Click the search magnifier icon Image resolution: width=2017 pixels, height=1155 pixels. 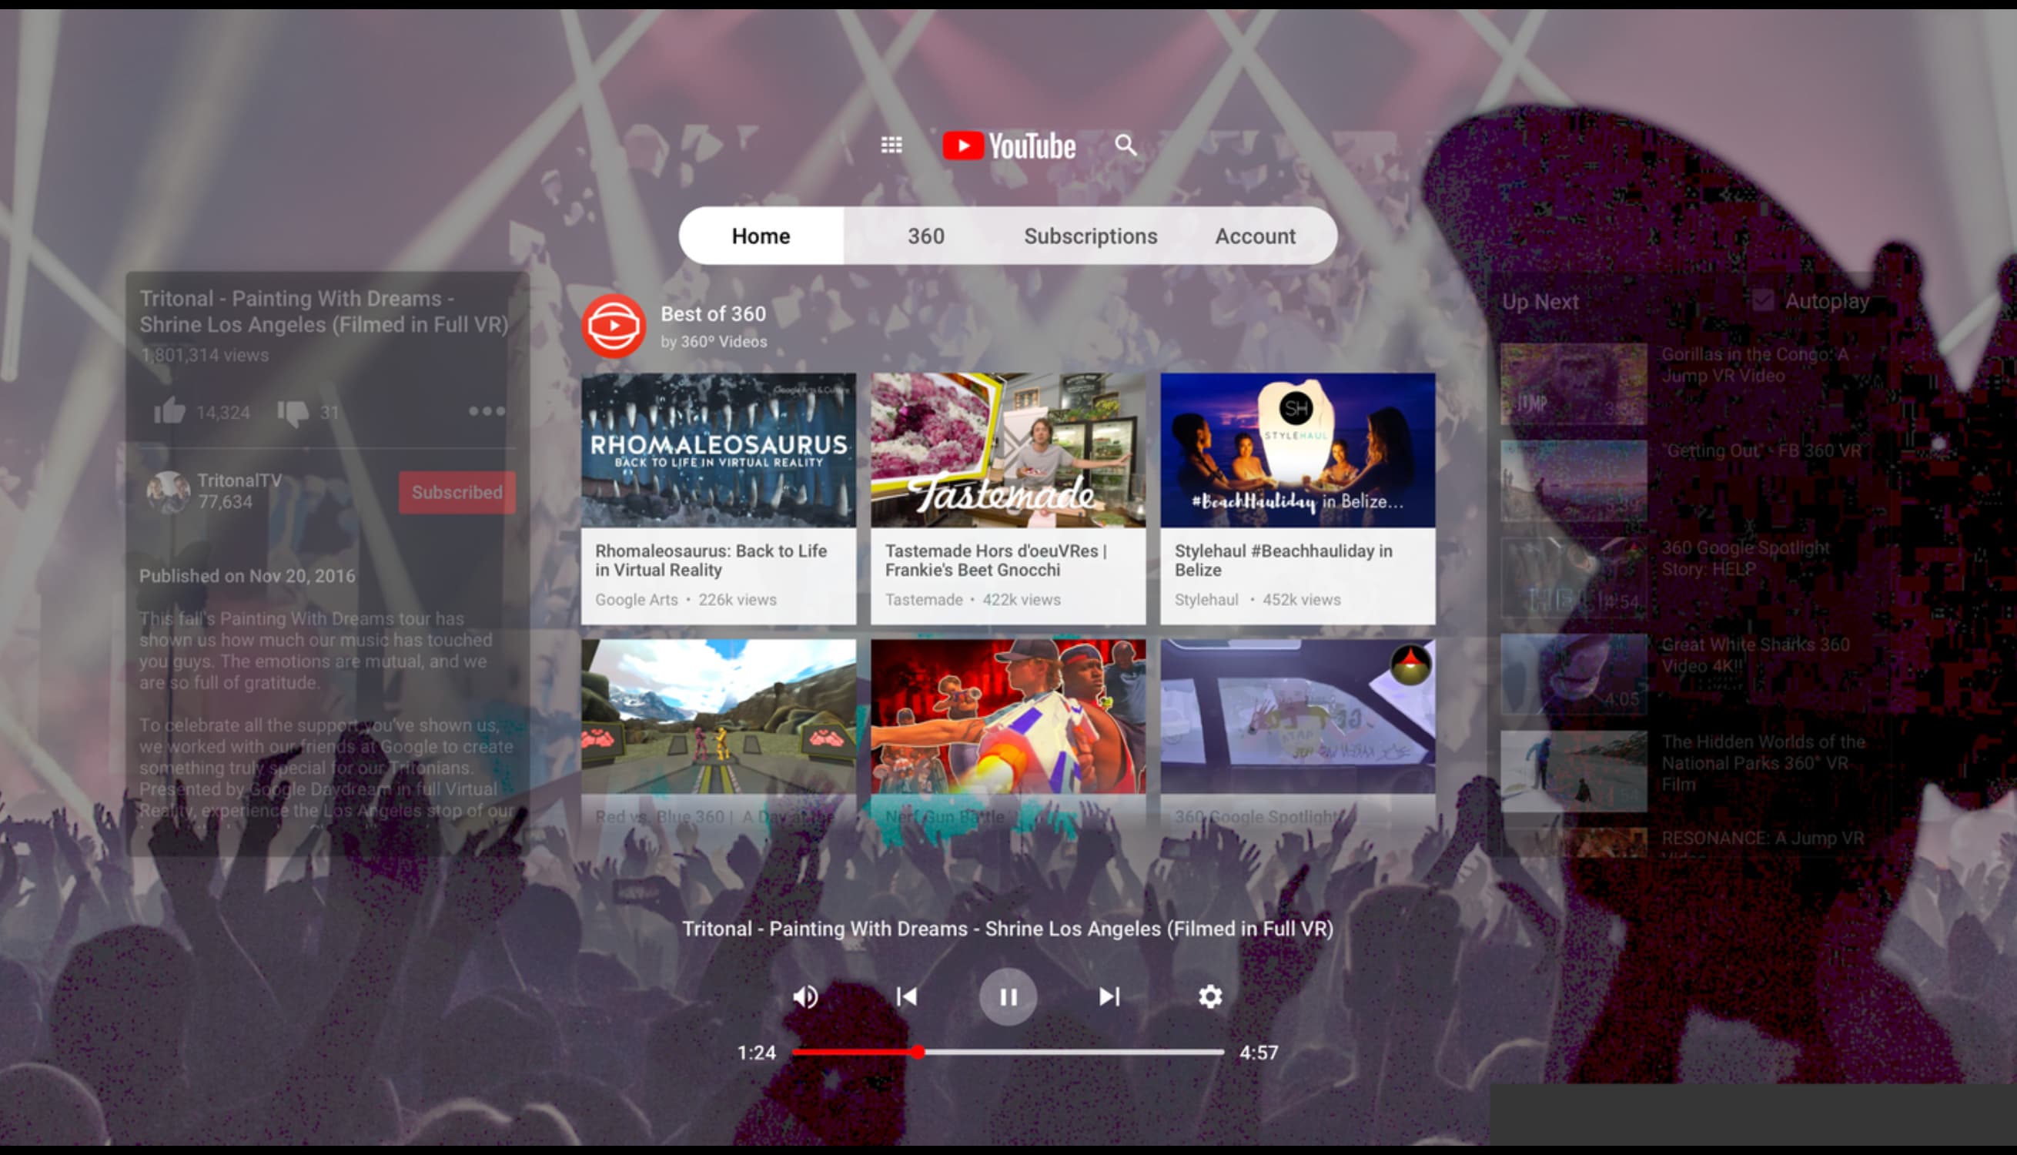(x=1125, y=146)
